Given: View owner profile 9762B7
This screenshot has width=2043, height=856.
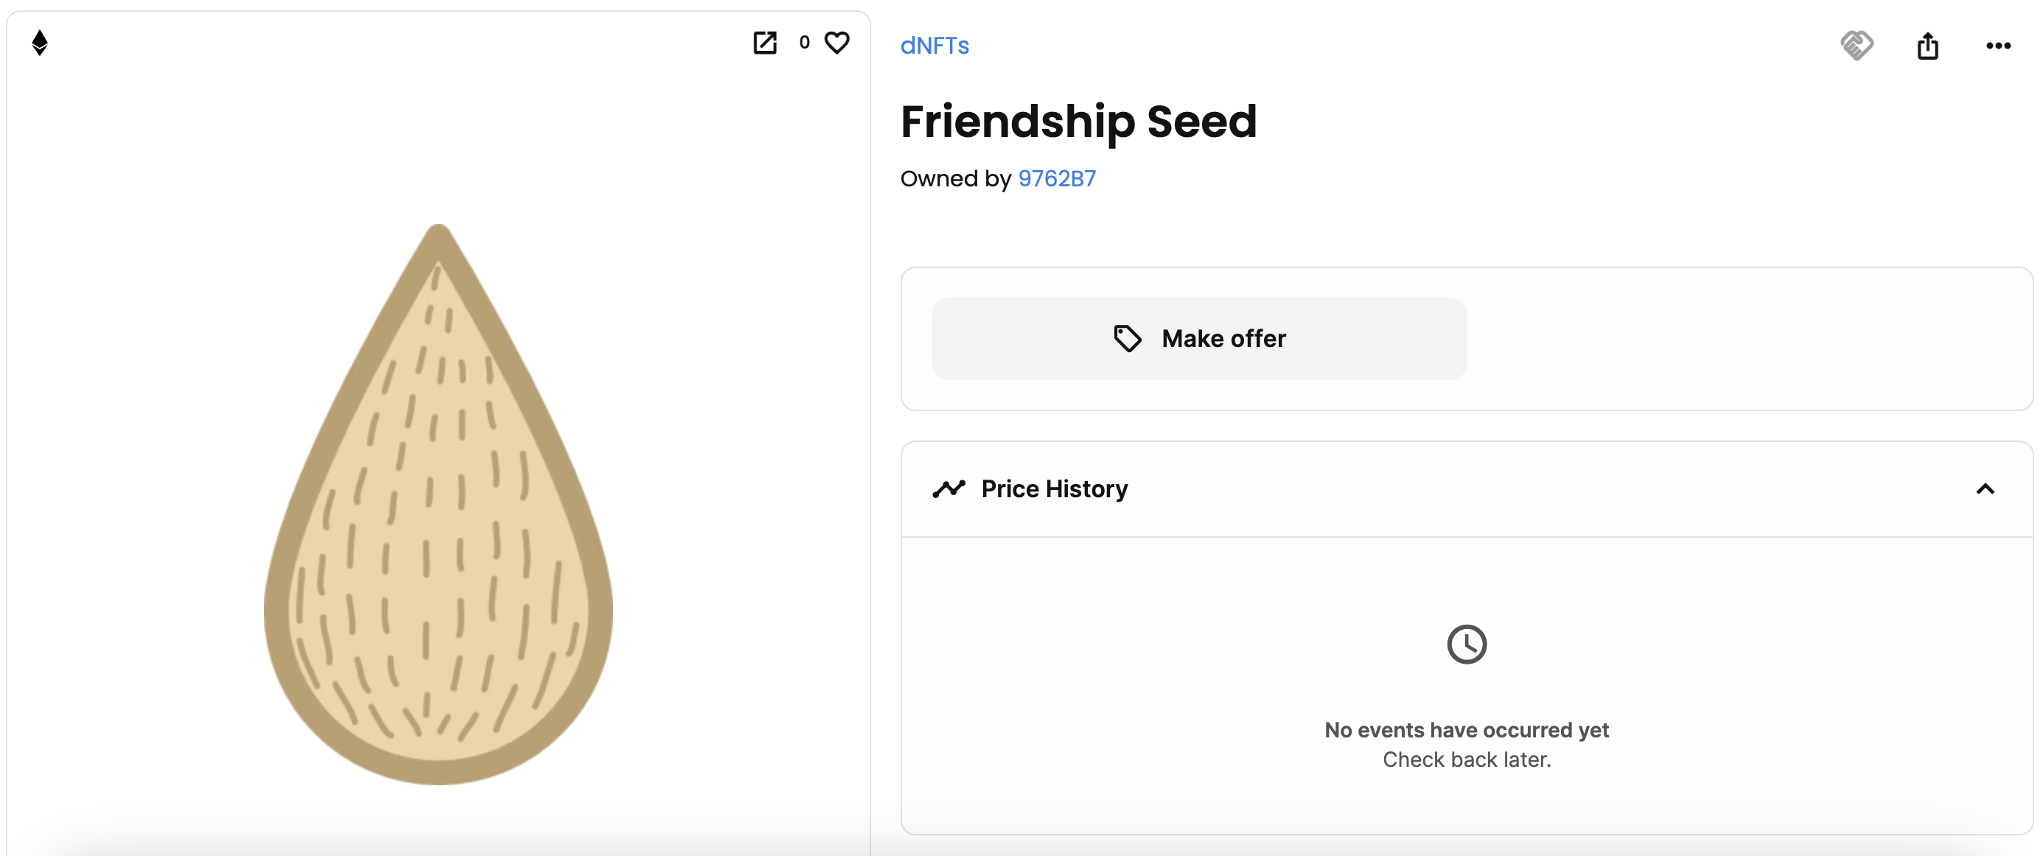Looking at the screenshot, I should click(x=1056, y=178).
